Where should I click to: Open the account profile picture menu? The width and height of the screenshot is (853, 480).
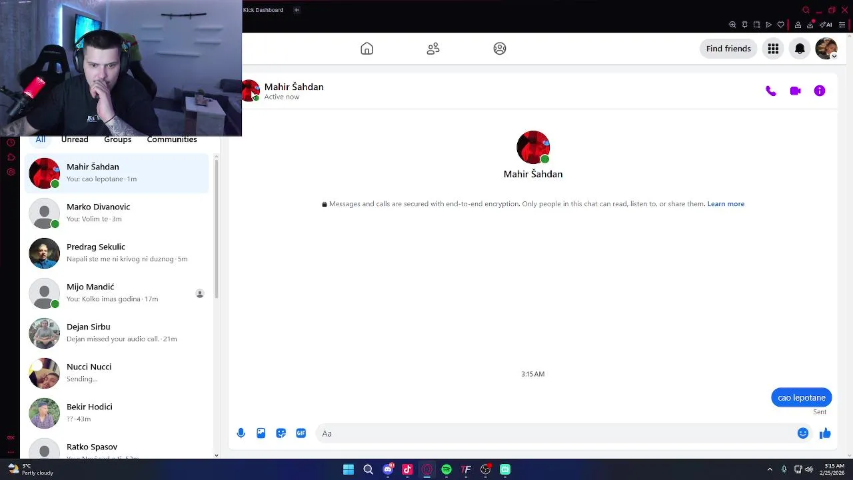click(x=826, y=49)
